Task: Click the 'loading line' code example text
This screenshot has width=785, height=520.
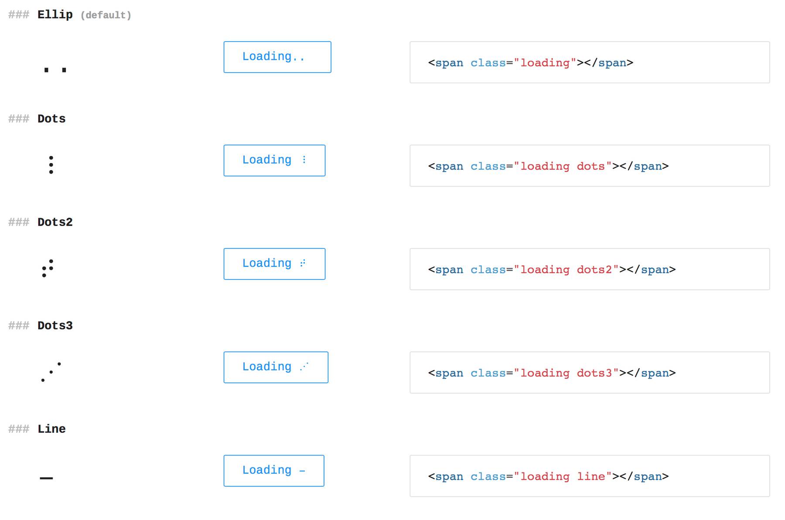Action: pyautogui.click(x=563, y=476)
